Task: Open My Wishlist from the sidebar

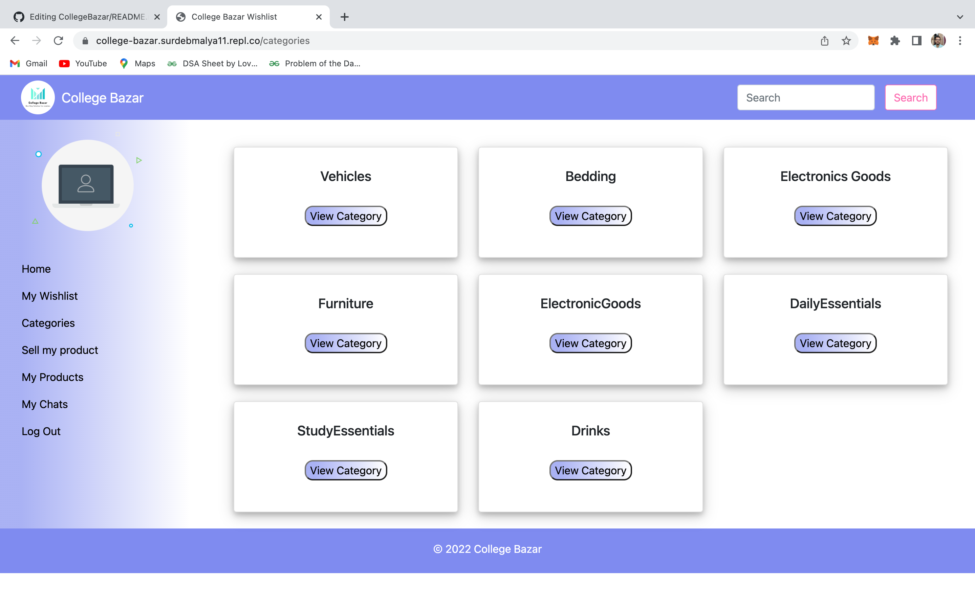Action: [x=49, y=296]
